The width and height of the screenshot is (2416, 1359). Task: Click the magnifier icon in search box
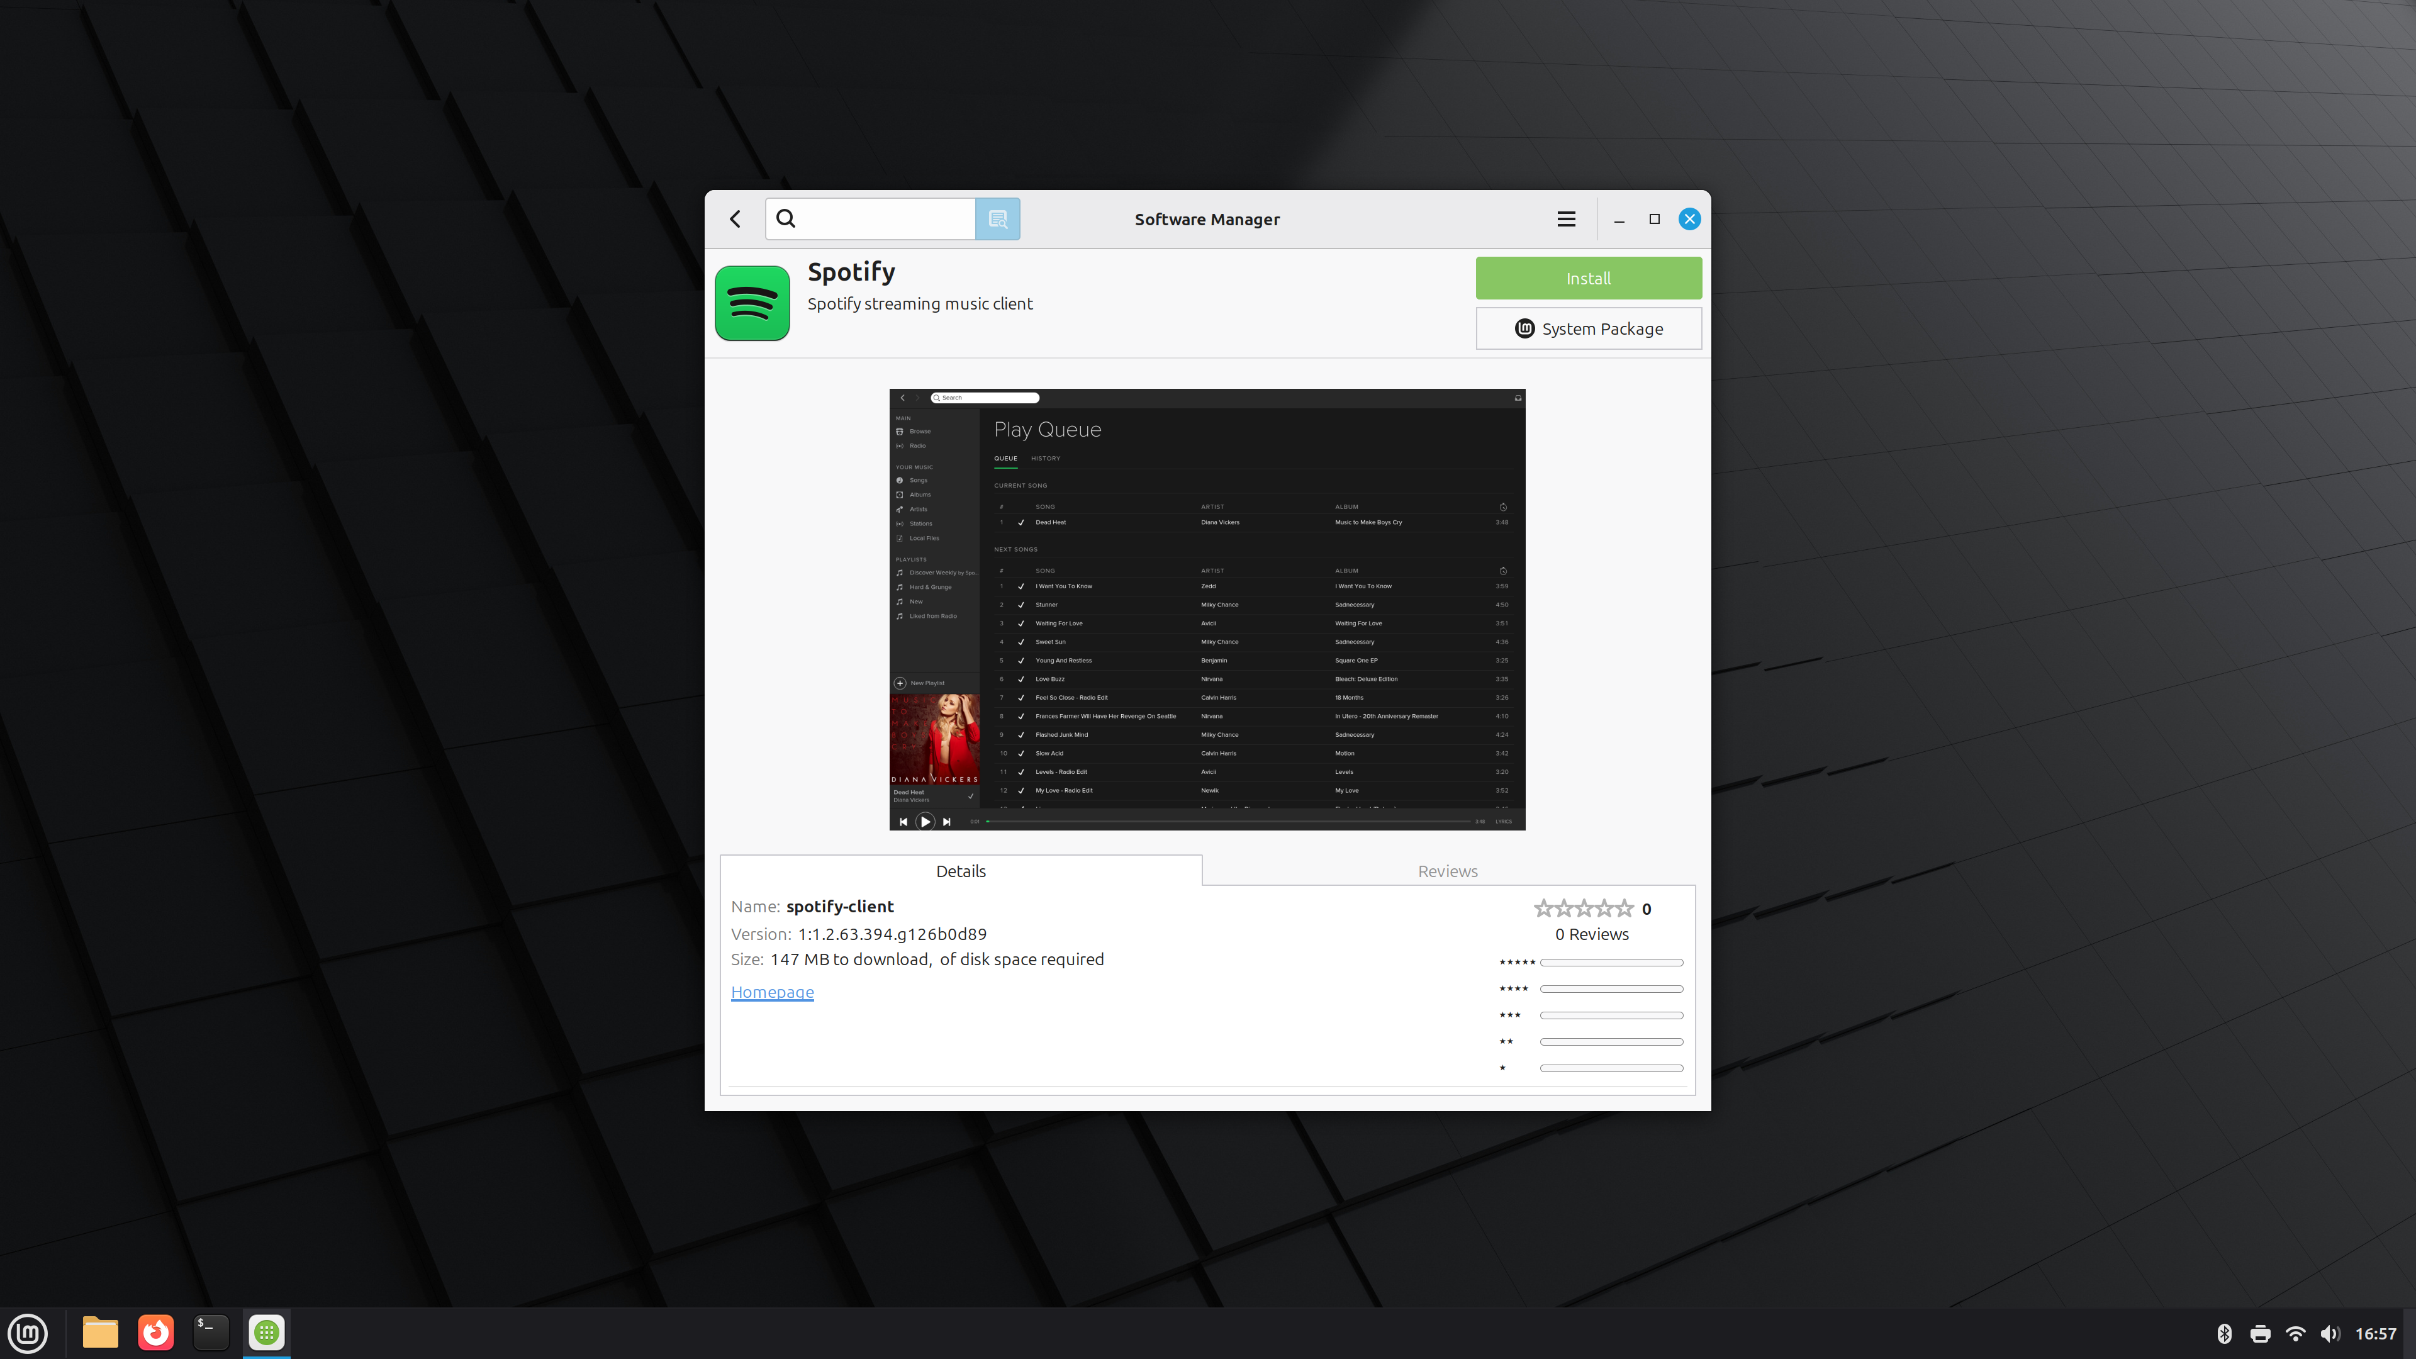(786, 218)
